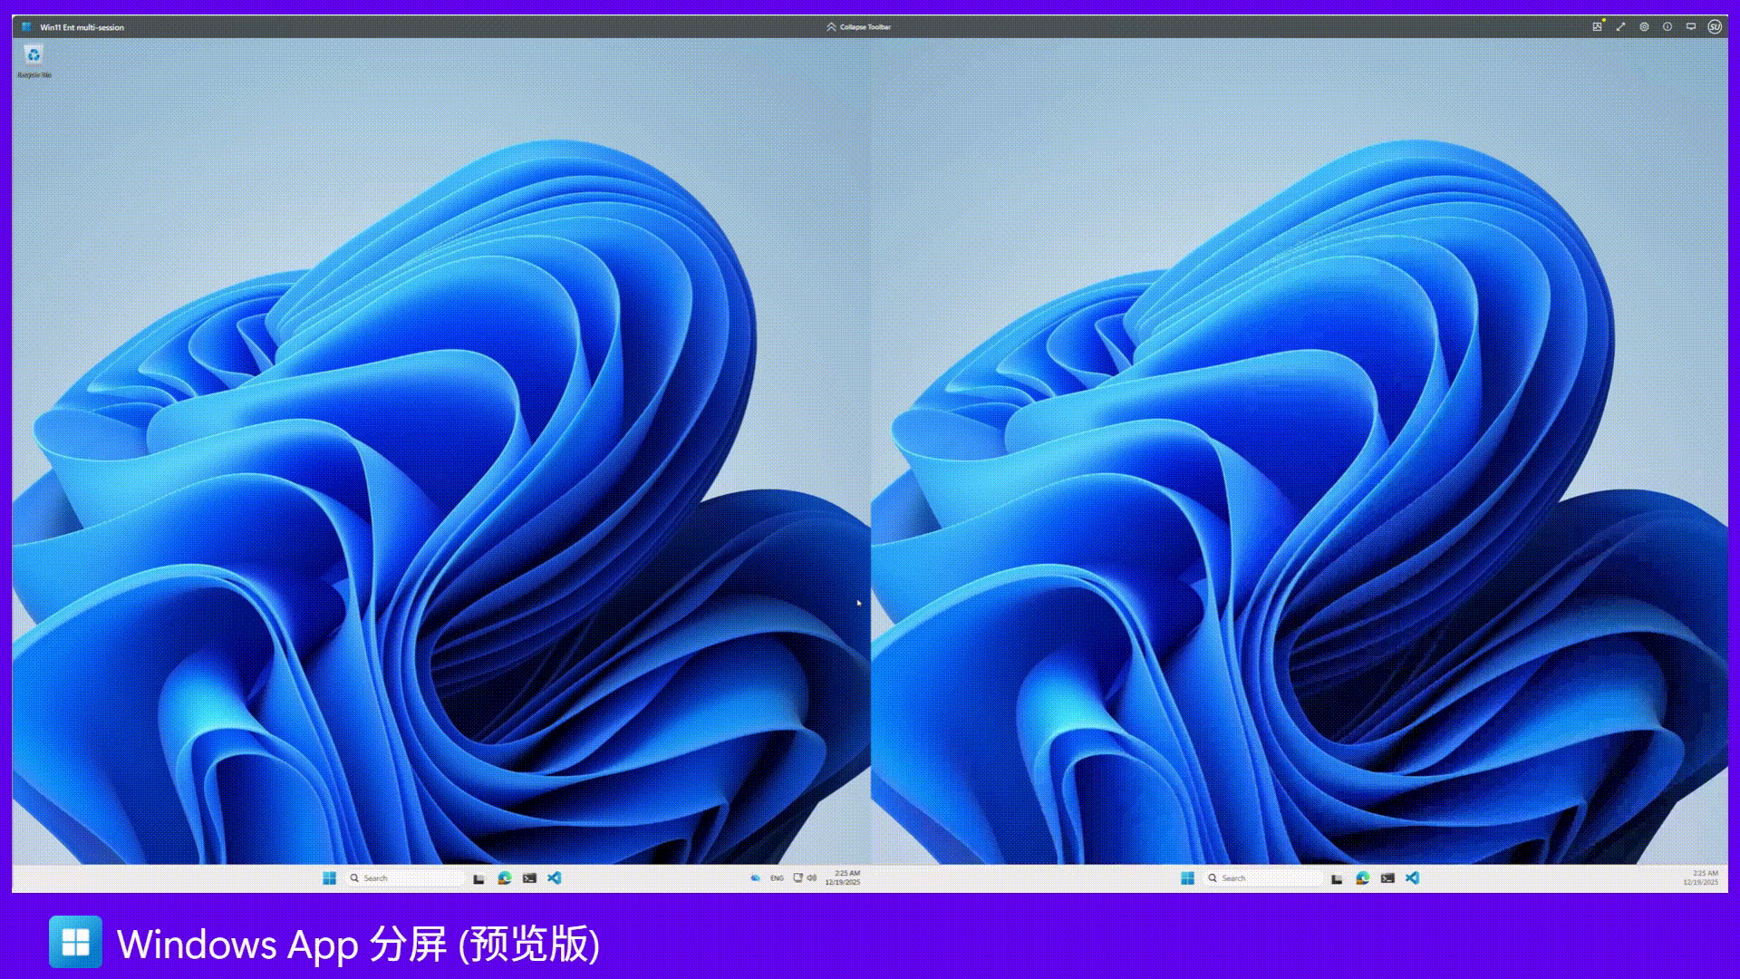
Task: Open File Explorer from the taskbar
Action: click(x=478, y=877)
